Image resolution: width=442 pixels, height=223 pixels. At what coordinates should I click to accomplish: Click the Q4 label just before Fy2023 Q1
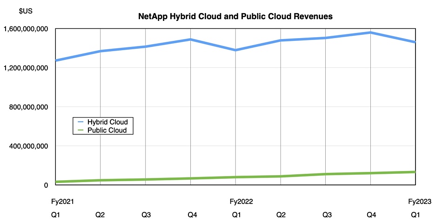pos(371,215)
